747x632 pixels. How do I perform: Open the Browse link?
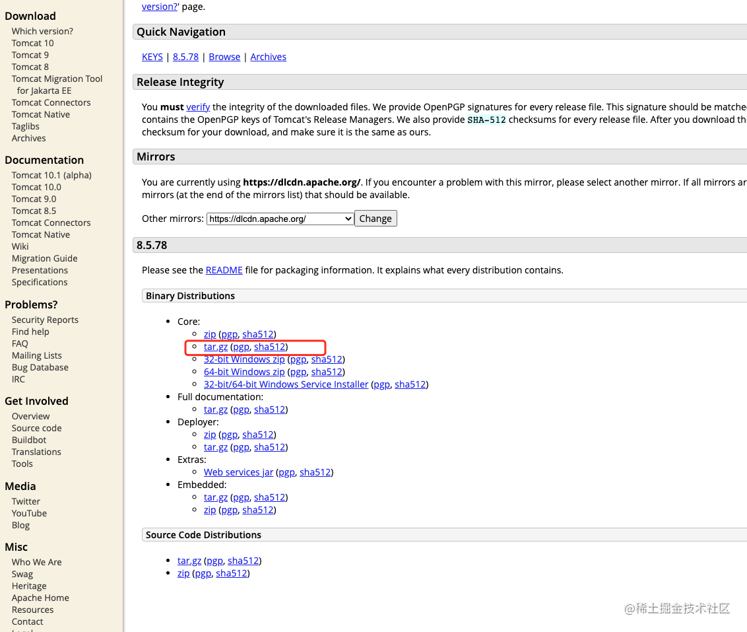pos(224,57)
